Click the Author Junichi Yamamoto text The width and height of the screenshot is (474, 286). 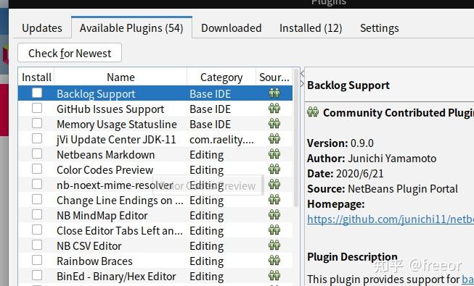tap(372, 159)
